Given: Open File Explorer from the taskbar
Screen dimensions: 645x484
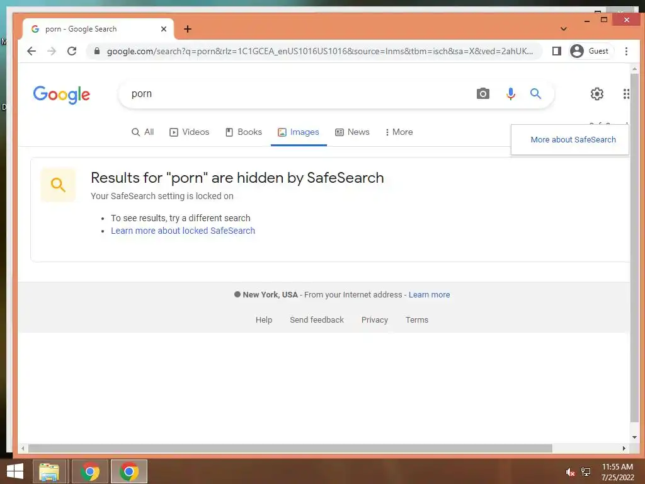Looking at the screenshot, I should click(x=49, y=471).
